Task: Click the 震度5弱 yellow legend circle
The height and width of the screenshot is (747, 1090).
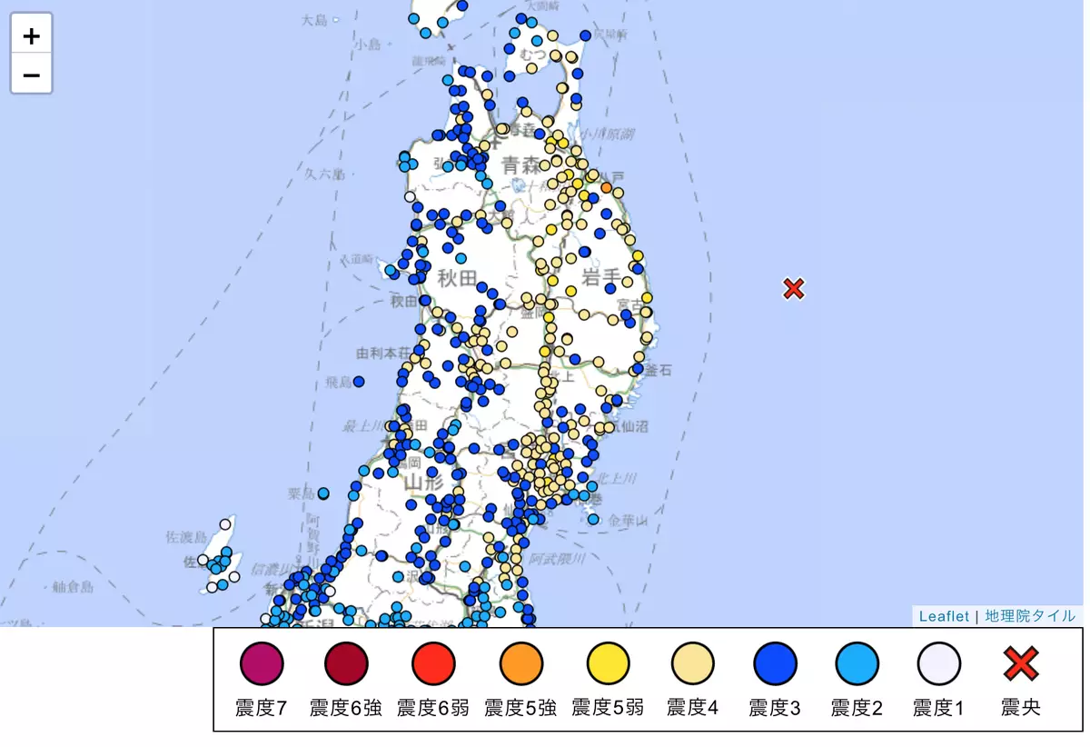Action: pos(608,663)
